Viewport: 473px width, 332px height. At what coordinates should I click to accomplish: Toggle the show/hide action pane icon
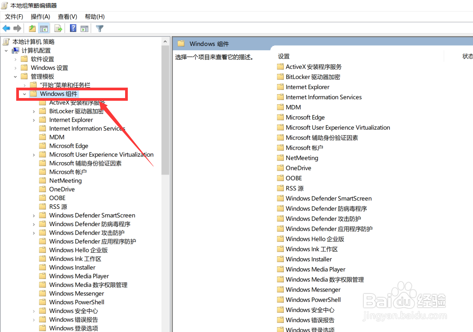click(85, 28)
